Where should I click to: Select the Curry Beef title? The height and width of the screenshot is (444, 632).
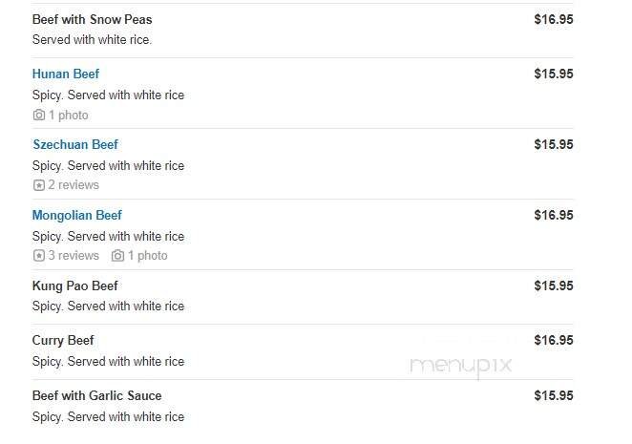63,340
